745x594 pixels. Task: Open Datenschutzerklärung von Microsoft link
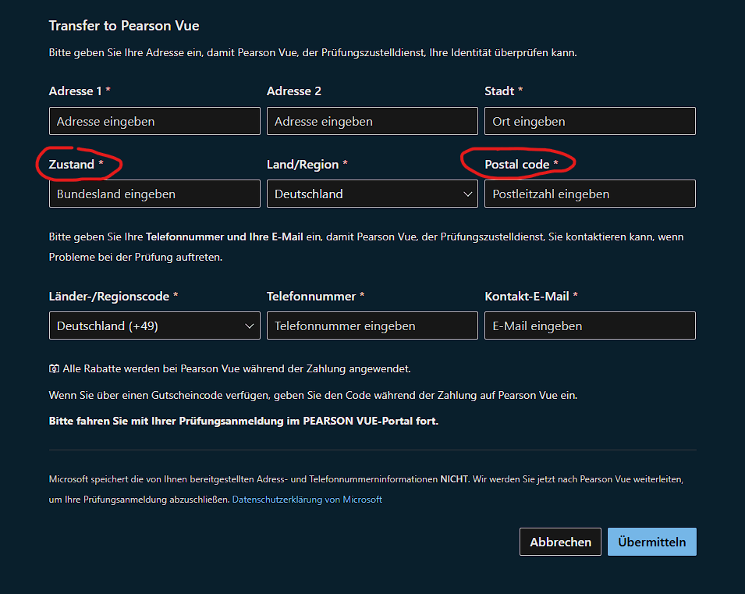tap(307, 500)
